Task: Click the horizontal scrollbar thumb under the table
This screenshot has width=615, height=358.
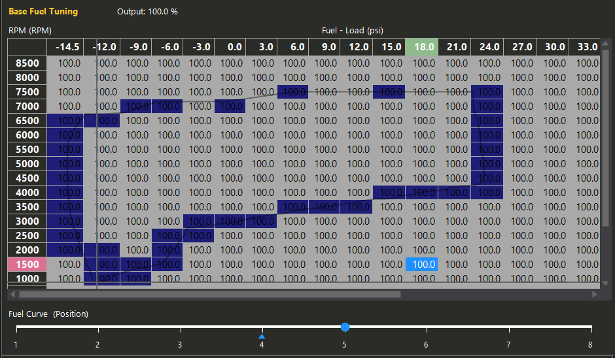Action: (210, 294)
